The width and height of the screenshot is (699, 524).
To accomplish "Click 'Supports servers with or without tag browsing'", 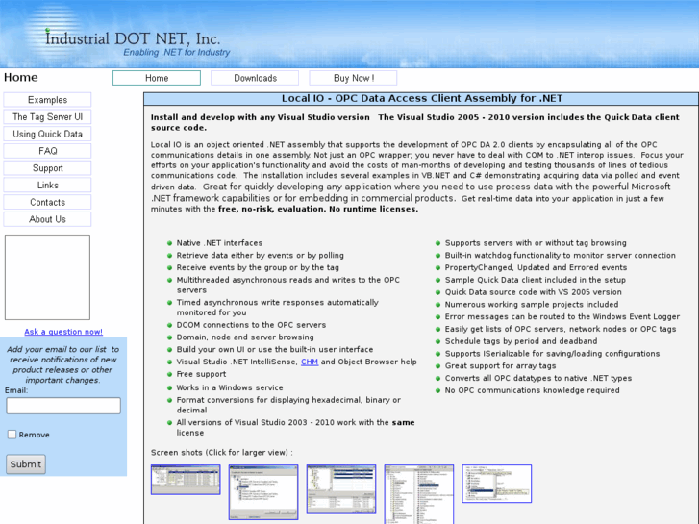I will click(x=536, y=243).
